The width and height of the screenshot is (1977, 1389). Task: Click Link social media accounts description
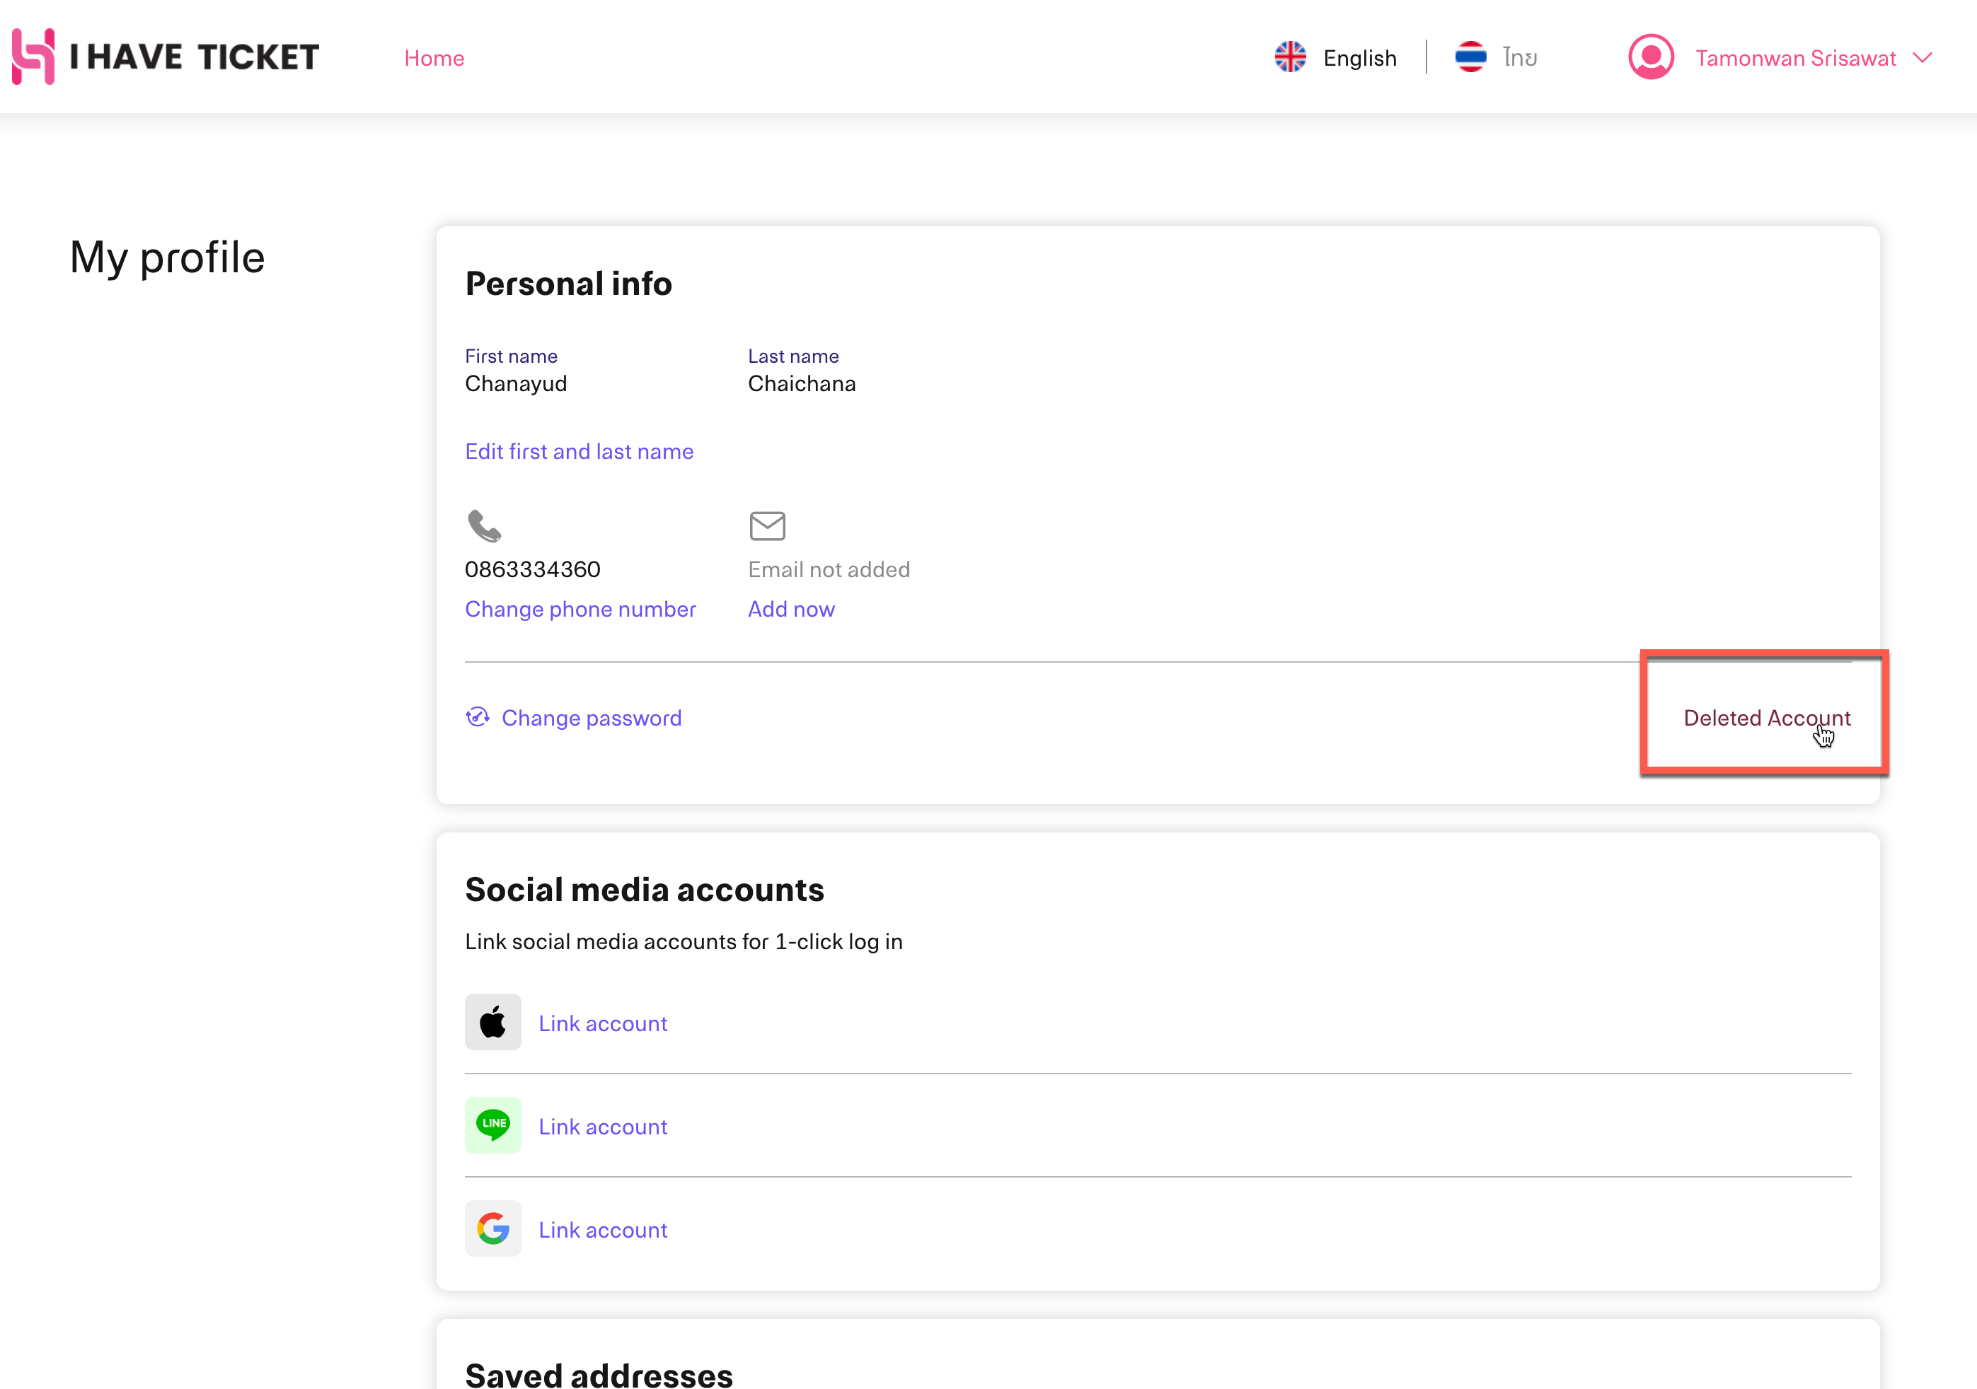coord(684,941)
